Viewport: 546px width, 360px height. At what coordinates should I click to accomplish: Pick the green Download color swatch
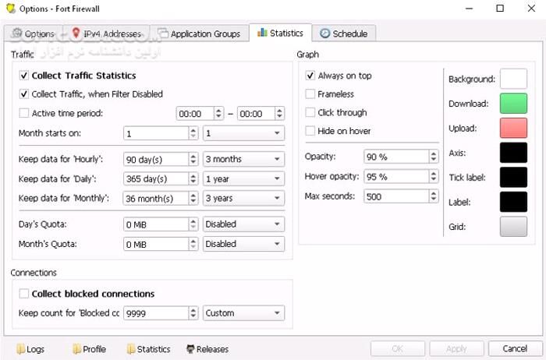[x=513, y=104]
